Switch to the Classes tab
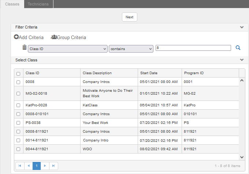249x174 pixels. pos(12,4)
